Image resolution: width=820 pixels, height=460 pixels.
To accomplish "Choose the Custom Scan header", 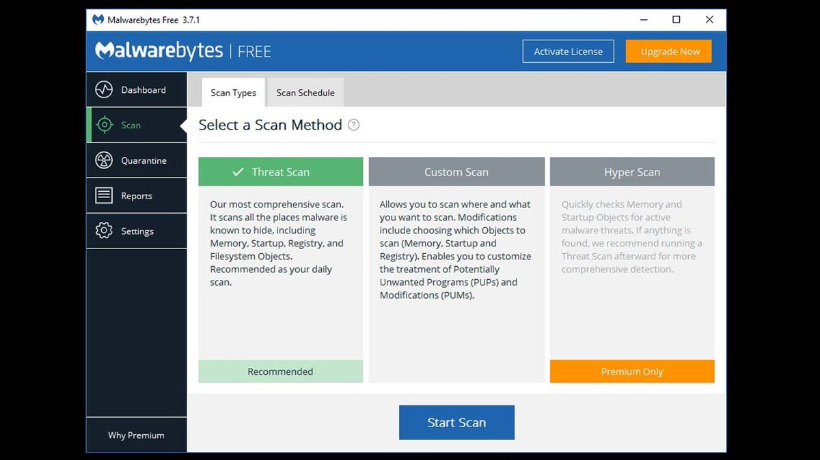I will 456,172.
